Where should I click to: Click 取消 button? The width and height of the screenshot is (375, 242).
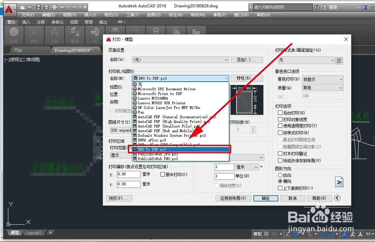pyautogui.click(x=293, y=198)
